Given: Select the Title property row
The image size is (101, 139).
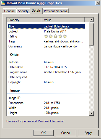Looking at the screenshot, I should [x=46, y=26].
